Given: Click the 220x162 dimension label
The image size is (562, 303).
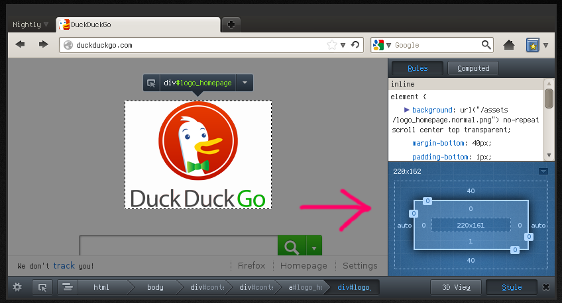Looking at the screenshot, I should pos(407,171).
